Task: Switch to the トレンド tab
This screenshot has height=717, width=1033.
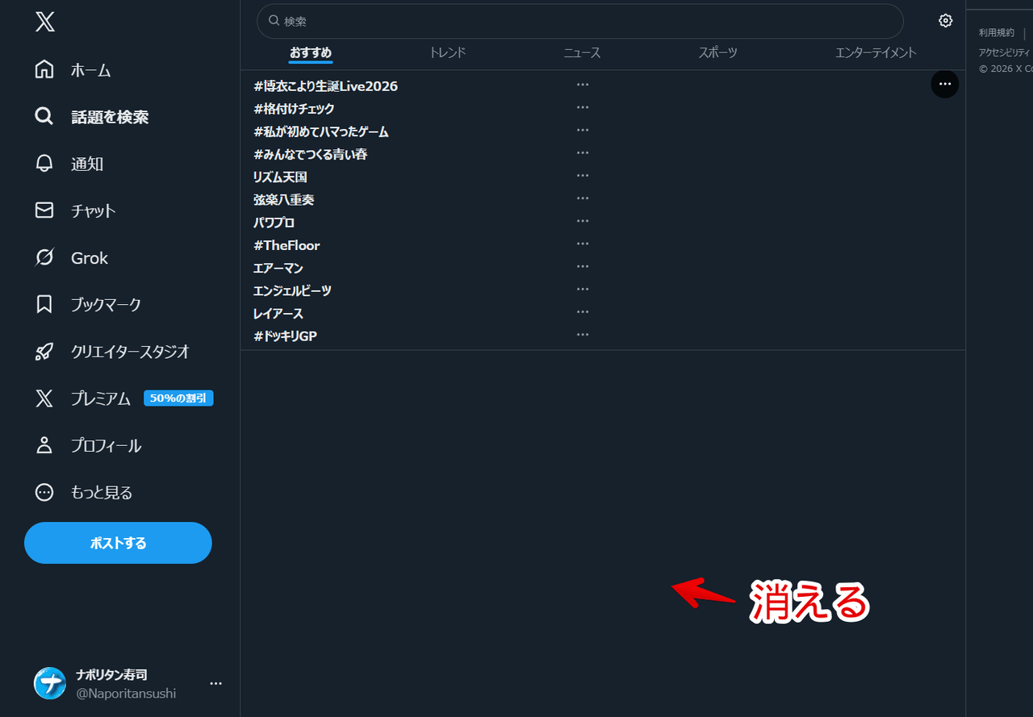Action: (x=447, y=52)
